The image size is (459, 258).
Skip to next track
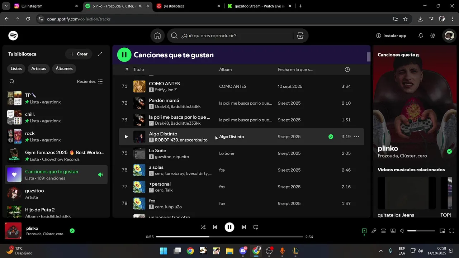click(x=244, y=227)
